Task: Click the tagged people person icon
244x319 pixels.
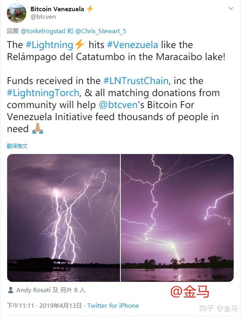Action: coord(11,290)
